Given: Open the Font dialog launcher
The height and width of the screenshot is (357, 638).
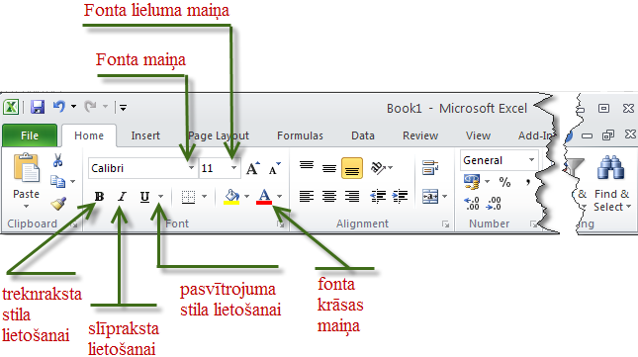Looking at the screenshot, I should (280, 224).
